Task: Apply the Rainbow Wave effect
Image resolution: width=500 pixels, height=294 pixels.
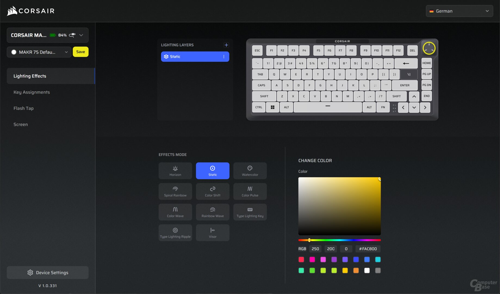Action: click(212, 212)
